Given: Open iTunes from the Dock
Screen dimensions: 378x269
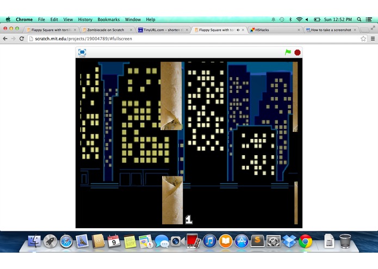Looking at the screenshot, I should (x=209, y=241).
